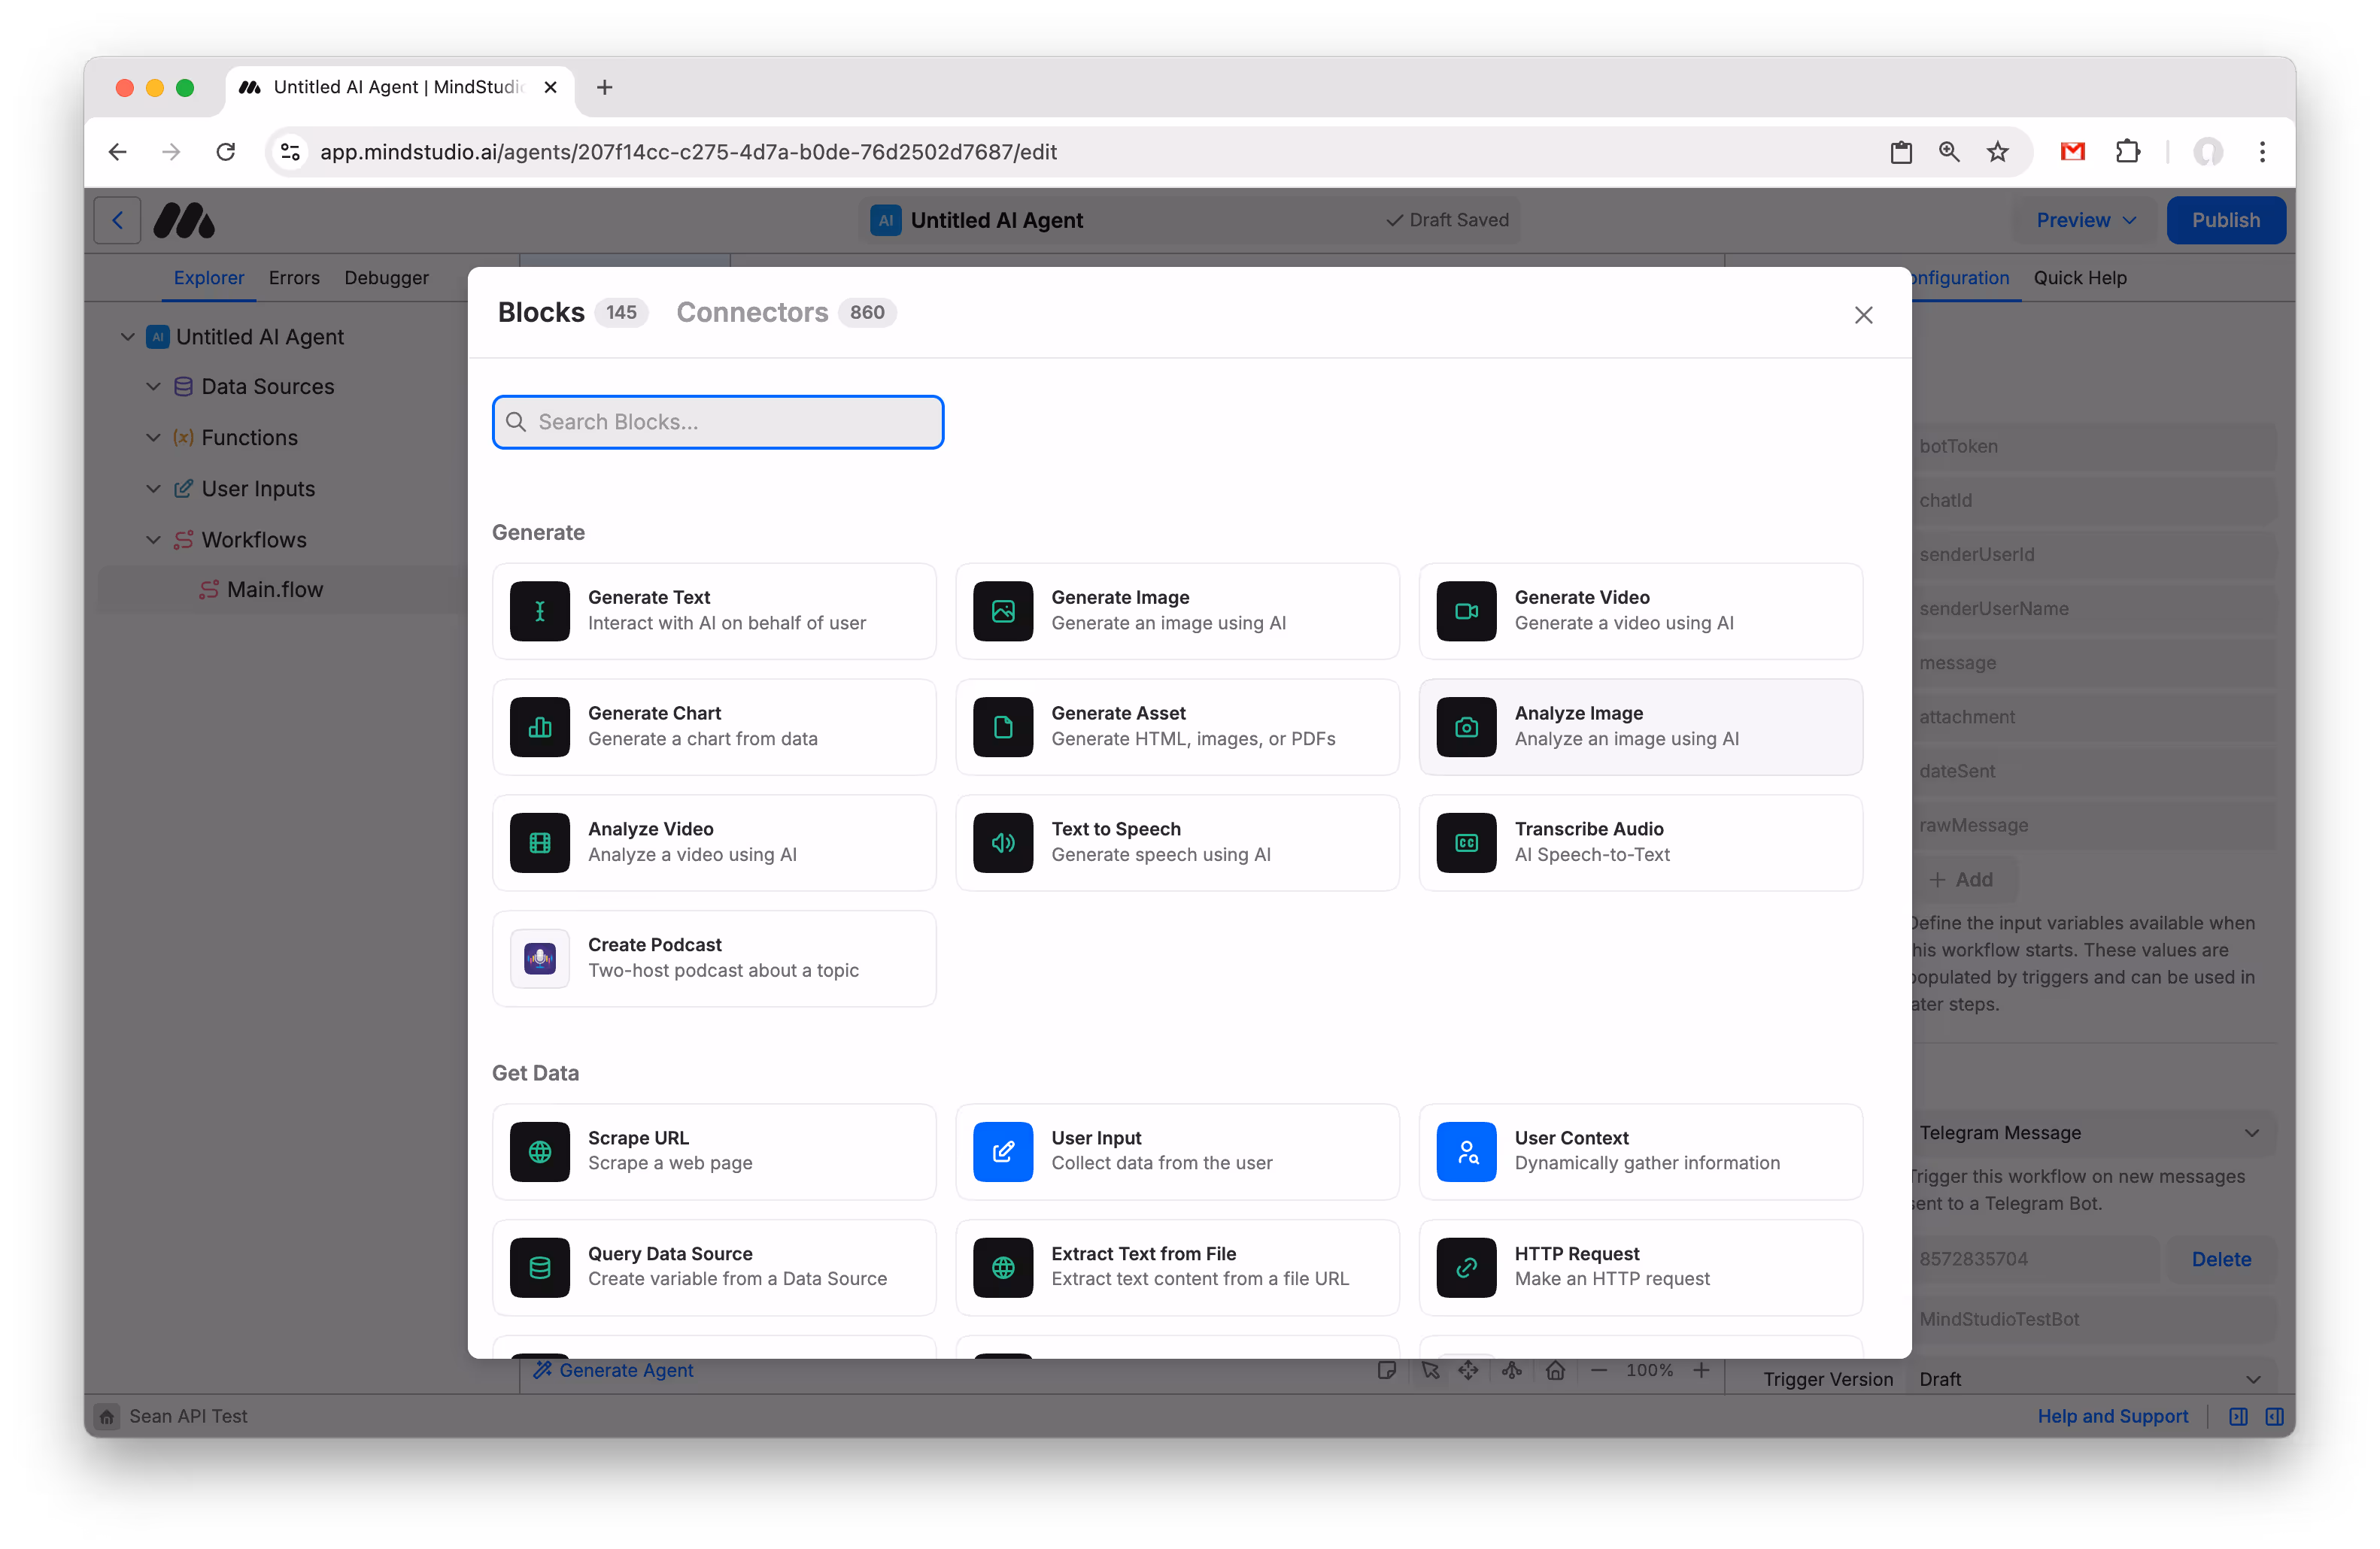
Task: Collapse the Data Sources section in Explorer
Action: coord(153,386)
